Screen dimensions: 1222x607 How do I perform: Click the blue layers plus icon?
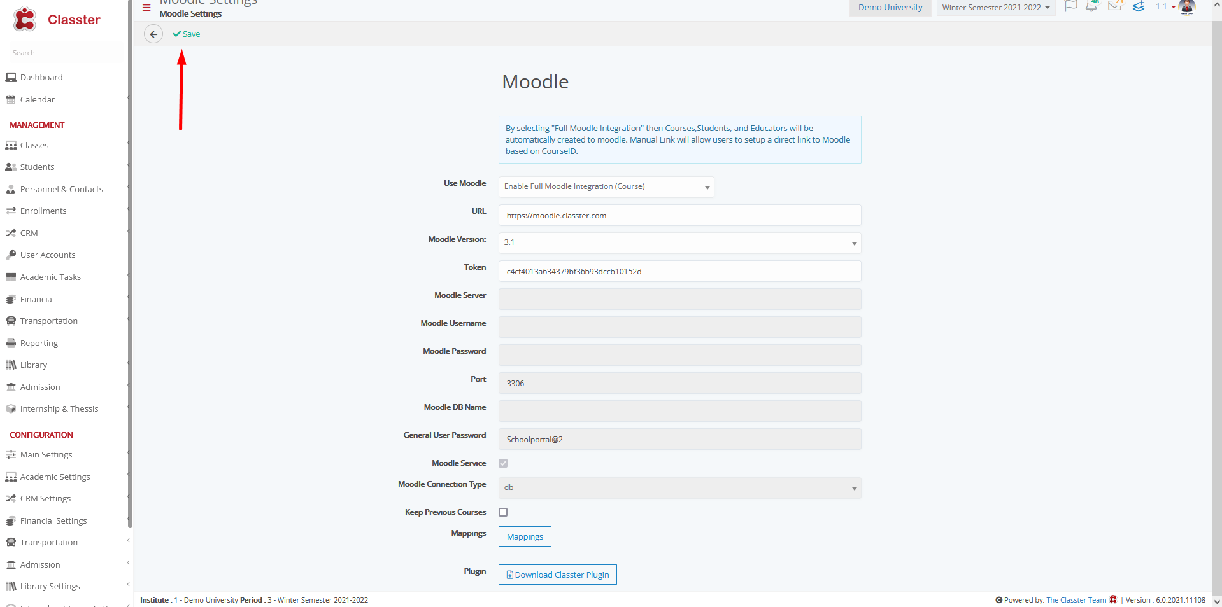pyautogui.click(x=1139, y=6)
